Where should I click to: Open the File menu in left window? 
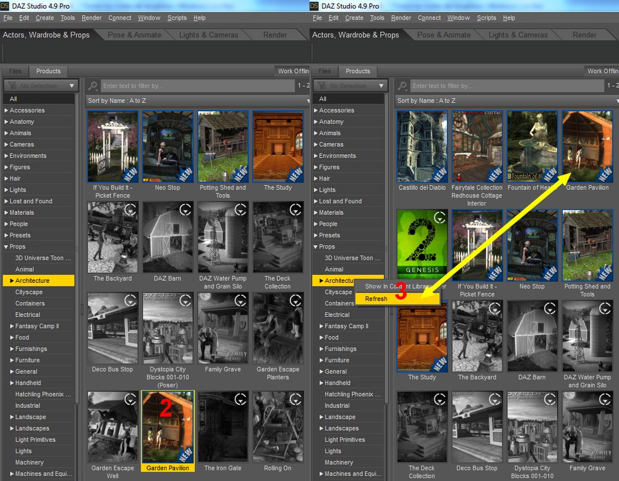pos(8,18)
